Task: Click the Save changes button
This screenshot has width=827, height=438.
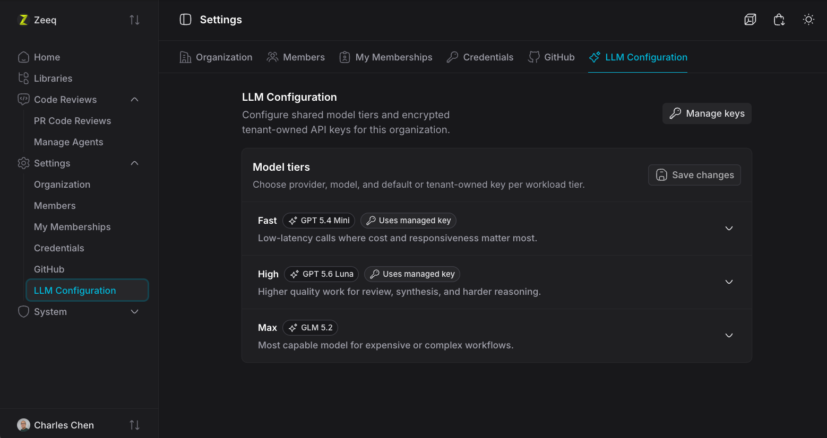Action: pyautogui.click(x=694, y=175)
